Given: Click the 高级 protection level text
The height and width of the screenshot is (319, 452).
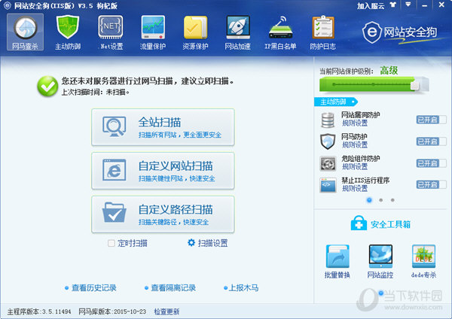Looking at the screenshot, I should pos(389,70).
